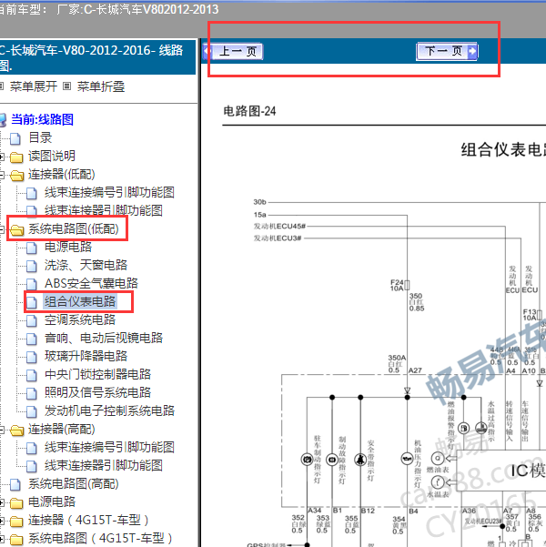Go to previous page with 上一页 button
The width and height of the screenshot is (546, 547).
click(233, 52)
